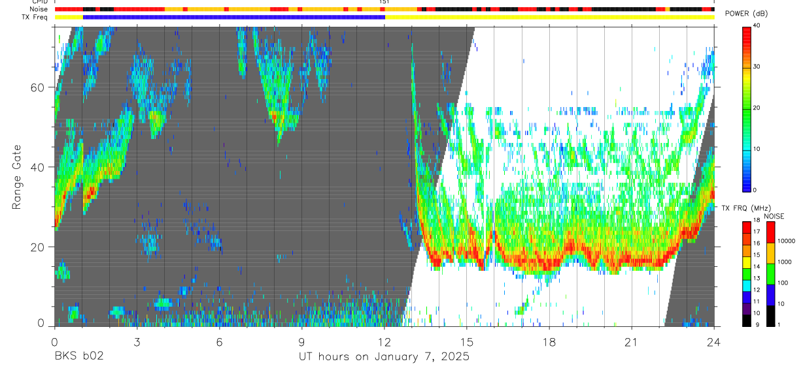
Task: Click the 10 label on power scale
Action: (756, 149)
